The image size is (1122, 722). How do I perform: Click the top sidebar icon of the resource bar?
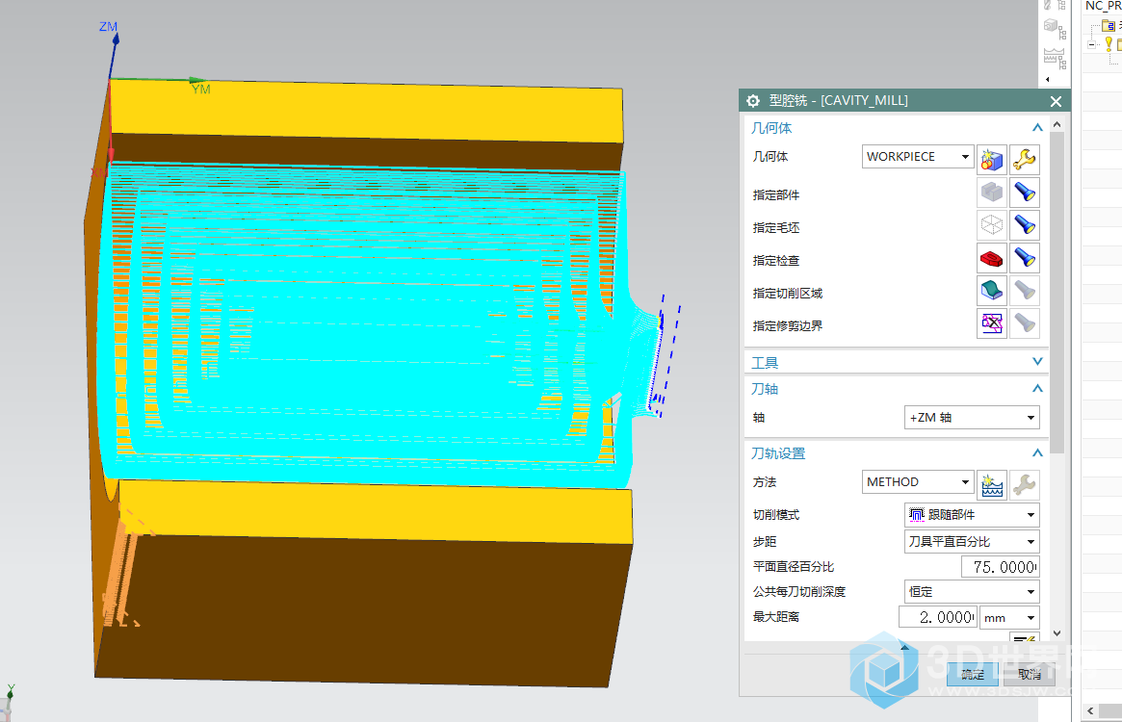(x=1055, y=5)
